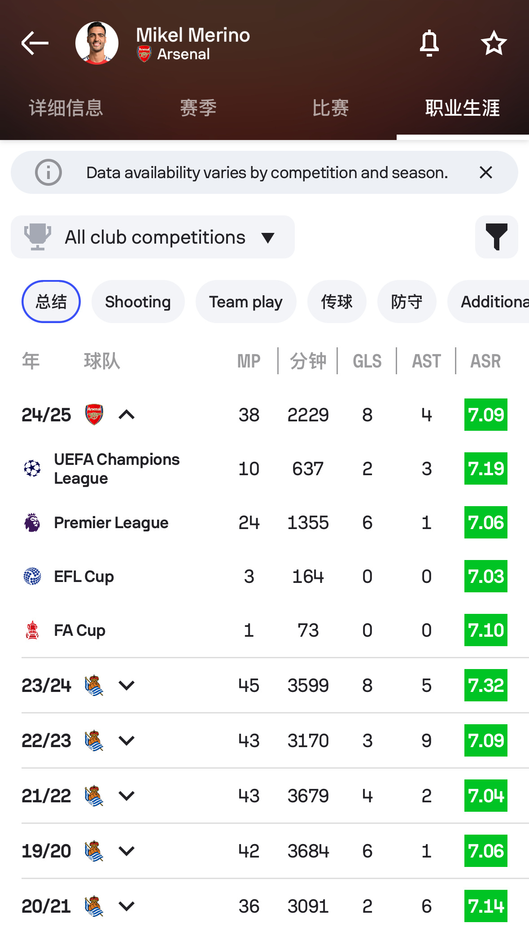This screenshot has width=529, height=932.
Task: Tap Mikel Merino's profile photo
Action: [97, 43]
